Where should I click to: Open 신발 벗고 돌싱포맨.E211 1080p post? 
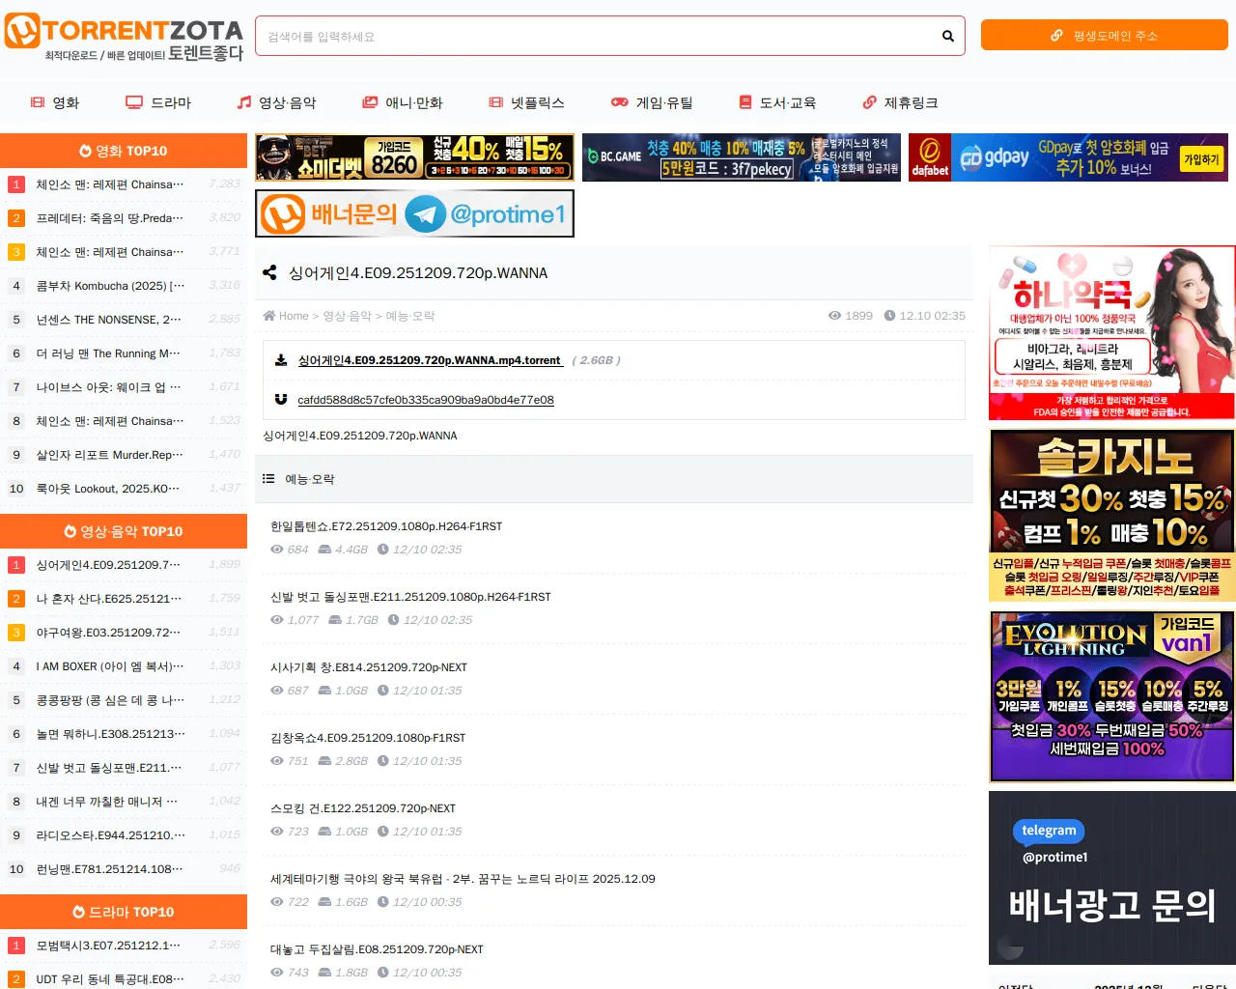[x=410, y=597]
